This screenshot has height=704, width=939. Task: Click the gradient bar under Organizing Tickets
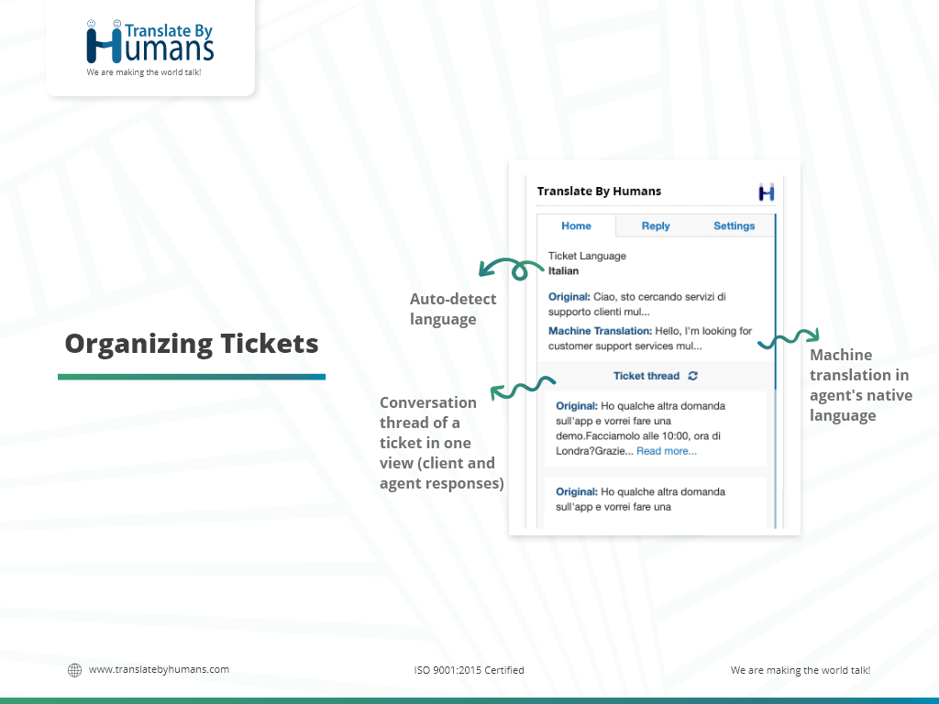tap(192, 377)
